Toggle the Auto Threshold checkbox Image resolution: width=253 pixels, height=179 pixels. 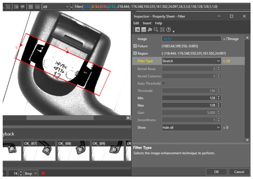(164, 83)
